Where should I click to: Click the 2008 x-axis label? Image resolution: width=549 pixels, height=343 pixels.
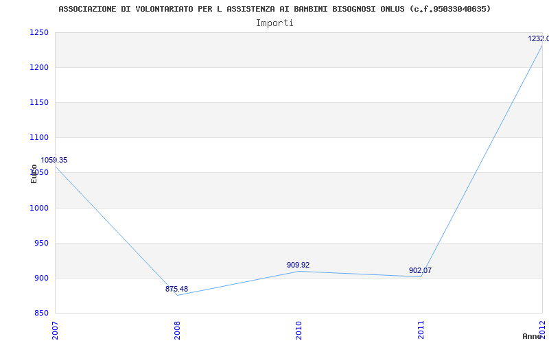tap(177, 331)
